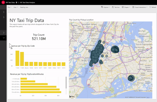Select the NY Taxi Trip Data title
Screen dimensions: 157x102
click(x=27, y=20)
